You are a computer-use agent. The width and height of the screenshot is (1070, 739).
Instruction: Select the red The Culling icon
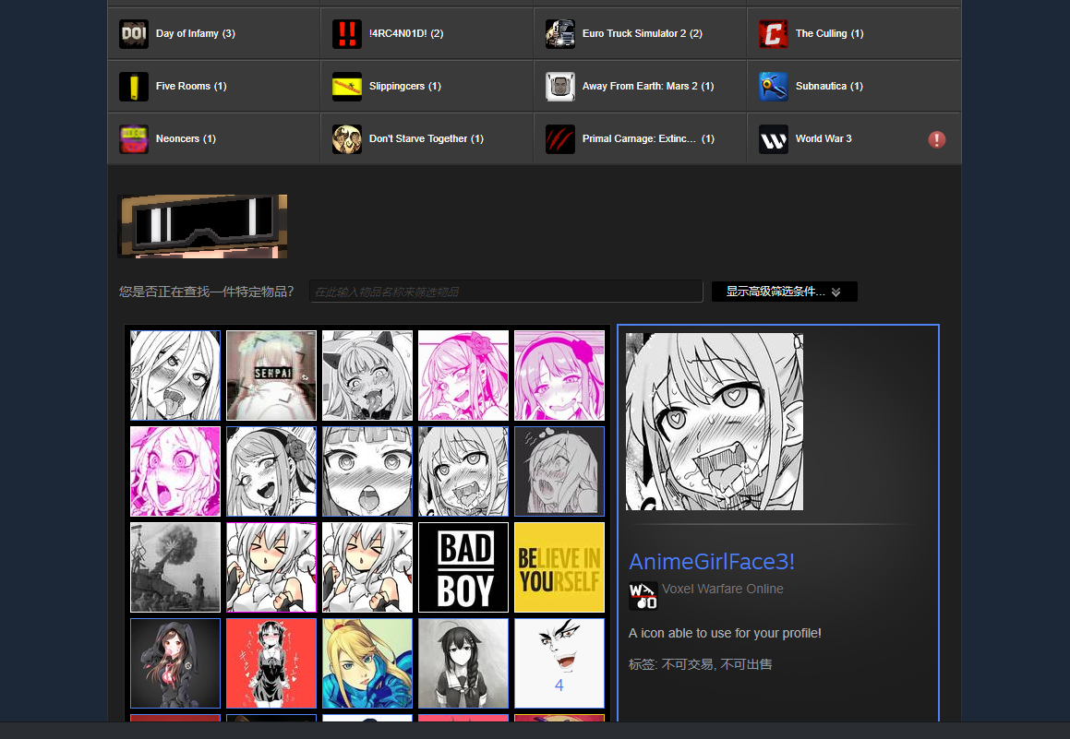coord(774,34)
